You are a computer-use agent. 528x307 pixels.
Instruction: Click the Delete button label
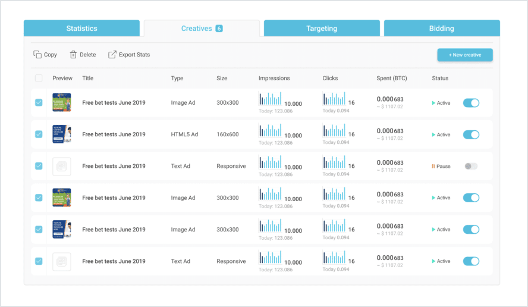pos(87,55)
